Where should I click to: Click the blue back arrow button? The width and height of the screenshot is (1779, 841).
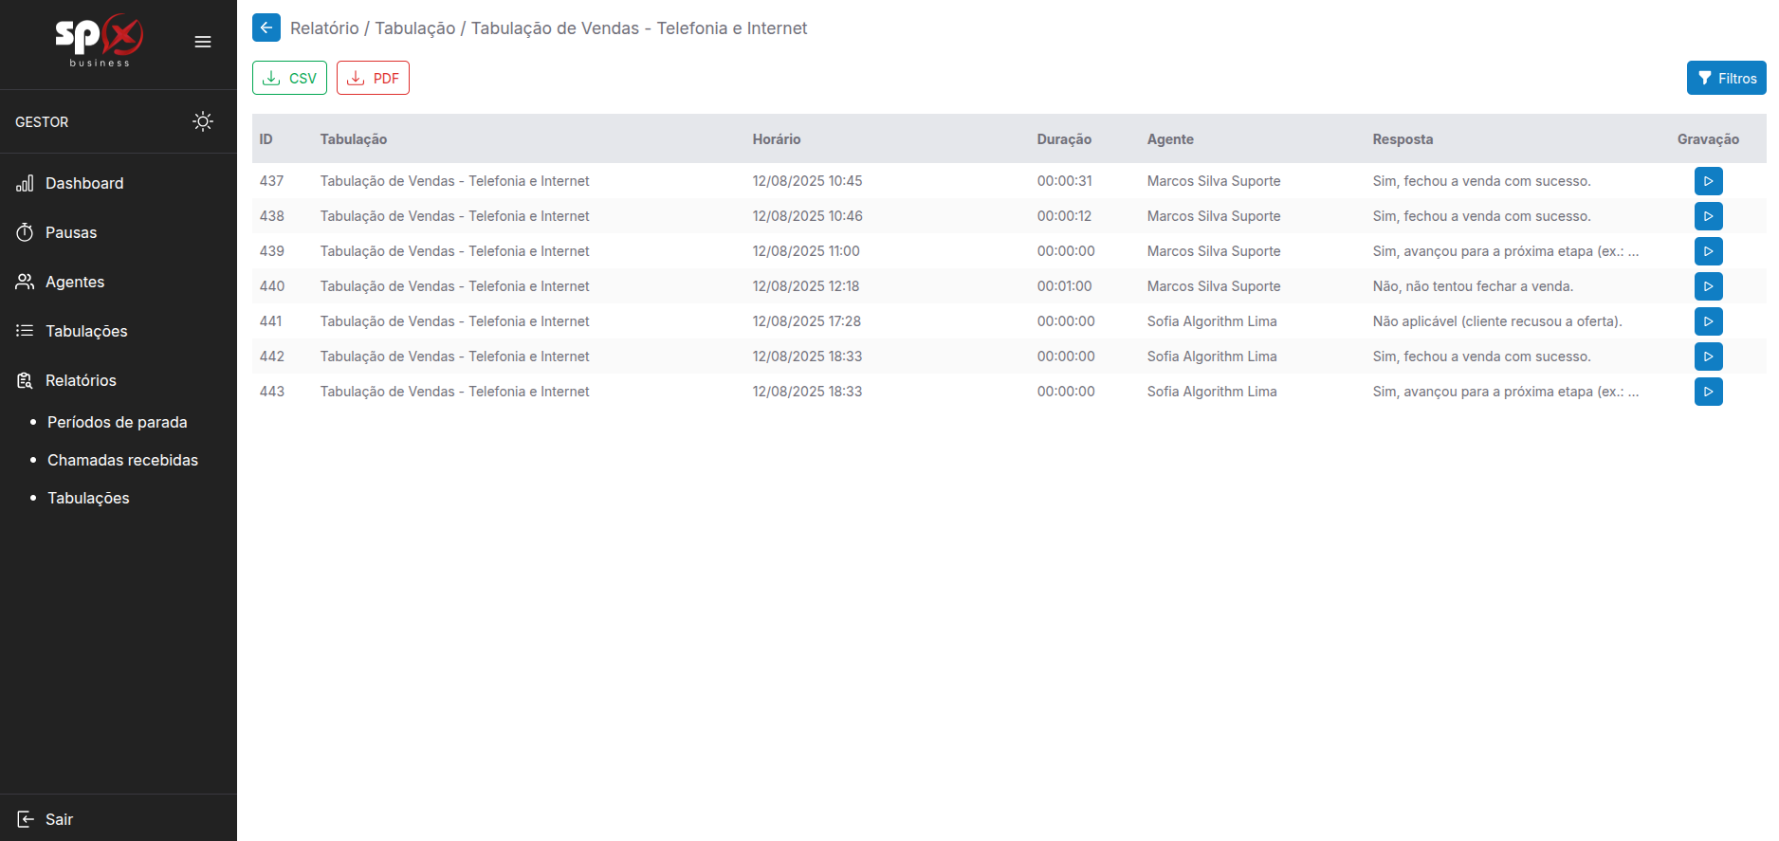(266, 27)
